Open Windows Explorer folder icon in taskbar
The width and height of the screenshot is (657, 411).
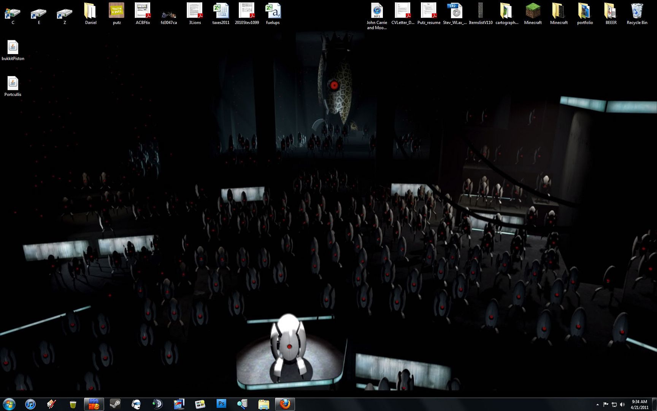tap(263, 404)
